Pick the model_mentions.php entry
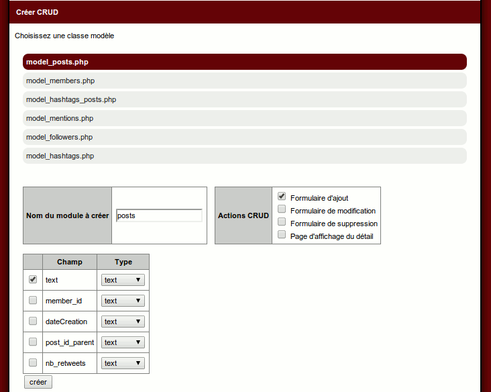The width and height of the screenshot is (491, 392). (x=59, y=118)
